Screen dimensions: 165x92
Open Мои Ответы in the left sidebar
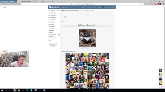point(51,25)
